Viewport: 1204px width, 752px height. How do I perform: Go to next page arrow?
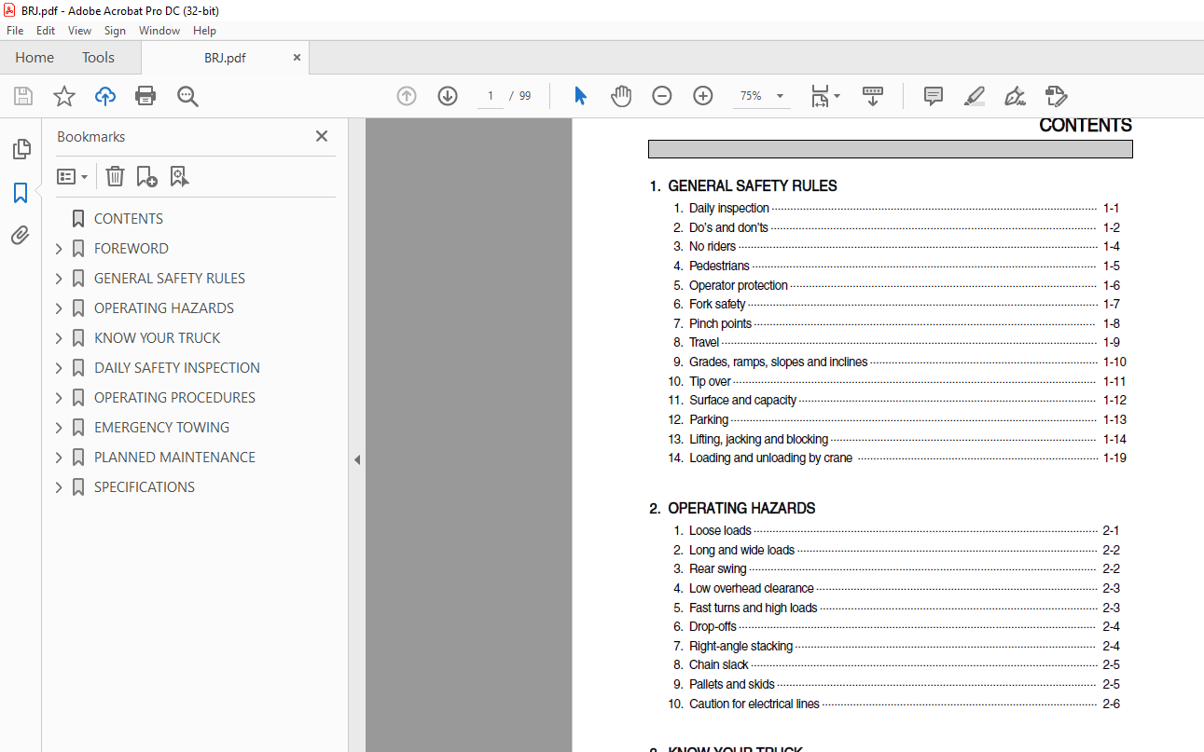point(448,96)
